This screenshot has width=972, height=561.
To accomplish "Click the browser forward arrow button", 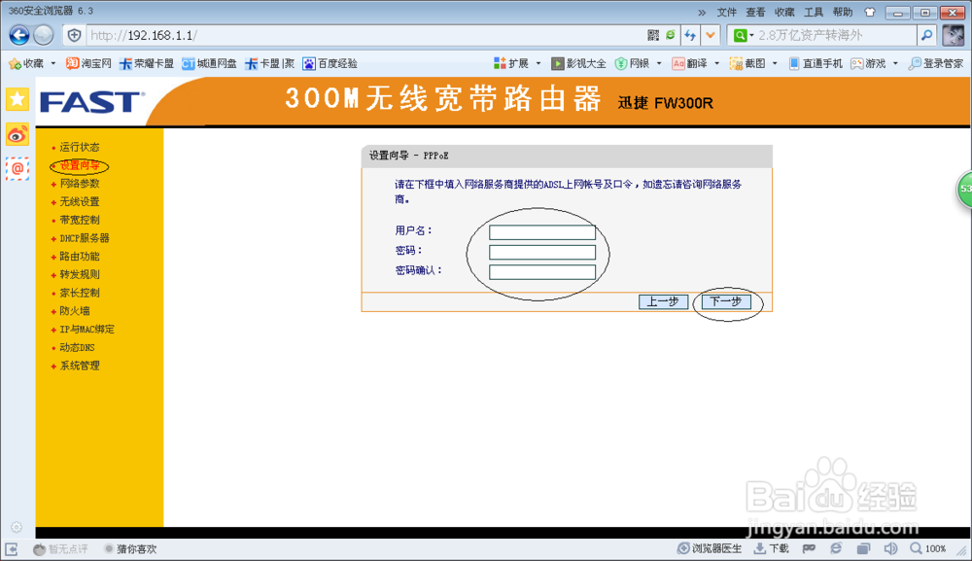I will [44, 35].
